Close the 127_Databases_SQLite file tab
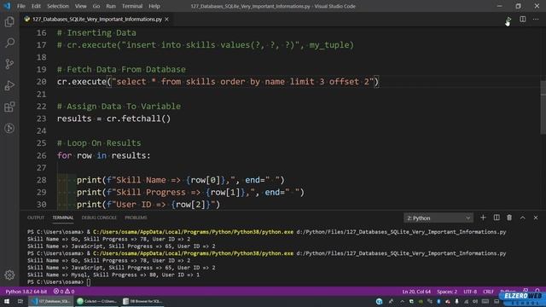546x307 pixels. [167, 19]
